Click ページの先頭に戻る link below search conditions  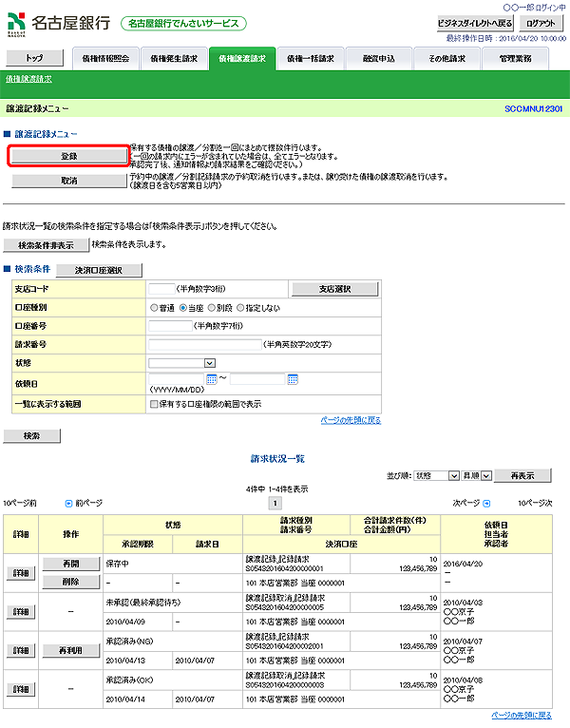pos(351,420)
